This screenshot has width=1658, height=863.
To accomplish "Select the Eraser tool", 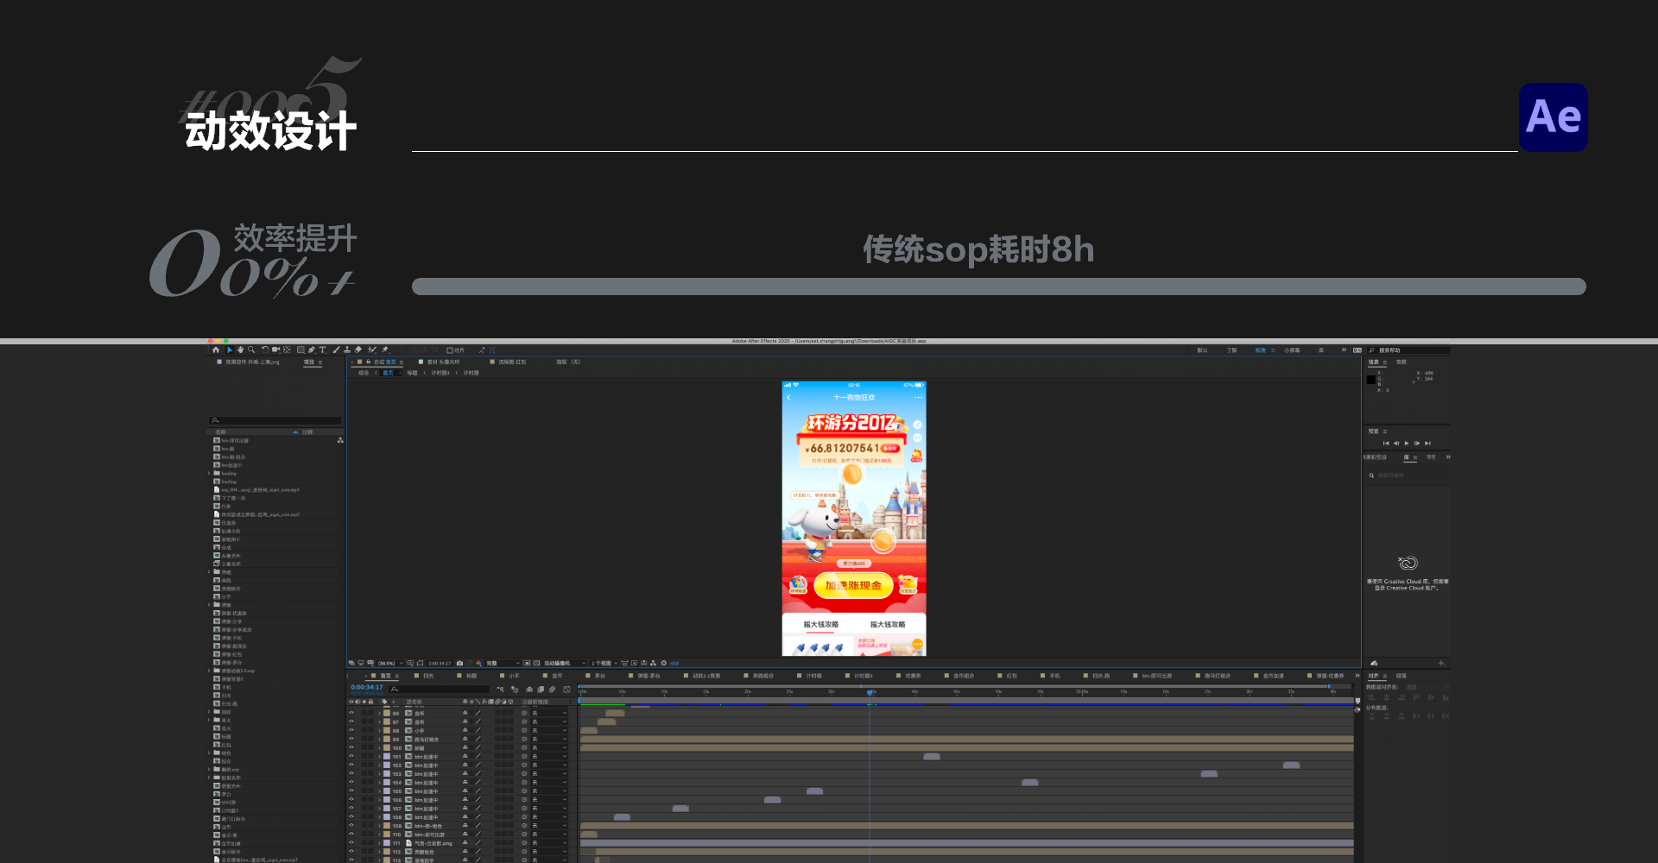I will (x=358, y=350).
